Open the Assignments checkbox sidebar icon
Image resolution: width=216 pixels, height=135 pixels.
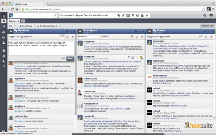pyautogui.click(x=4, y=37)
